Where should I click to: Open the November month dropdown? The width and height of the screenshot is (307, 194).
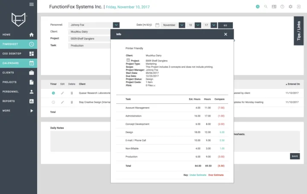tap(182, 25)
